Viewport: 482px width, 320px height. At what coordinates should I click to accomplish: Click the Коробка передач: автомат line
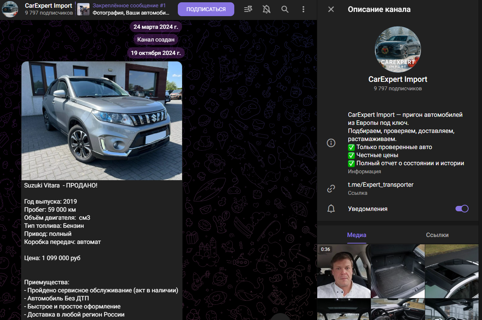[x=63, y=242]
